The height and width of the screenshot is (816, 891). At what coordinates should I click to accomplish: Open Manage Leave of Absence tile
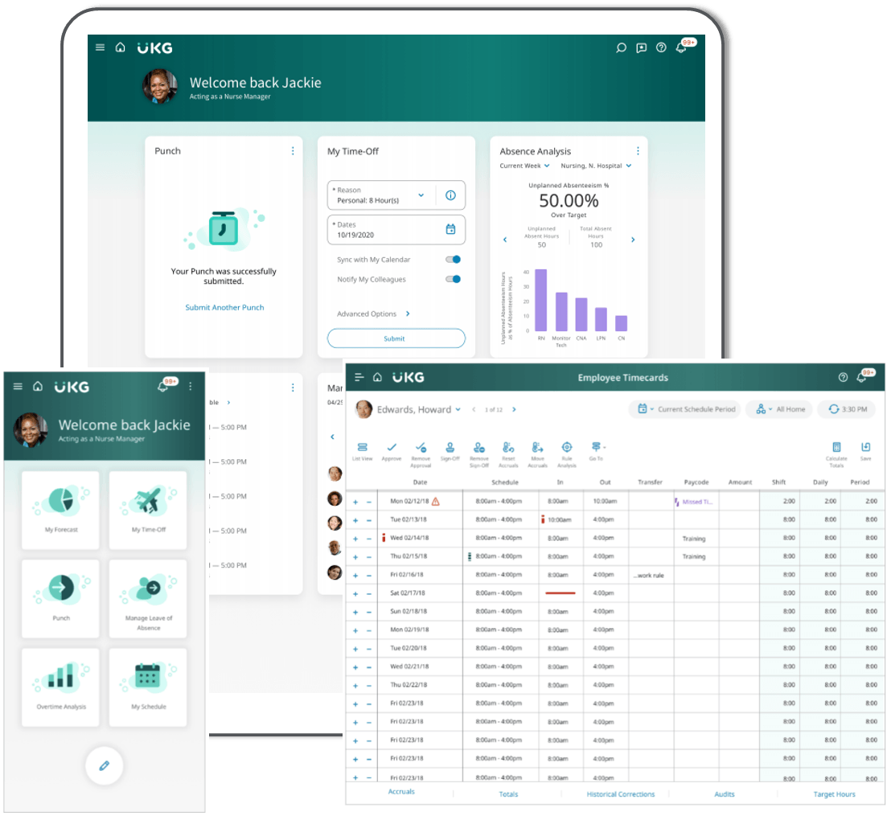coord(148,598)
